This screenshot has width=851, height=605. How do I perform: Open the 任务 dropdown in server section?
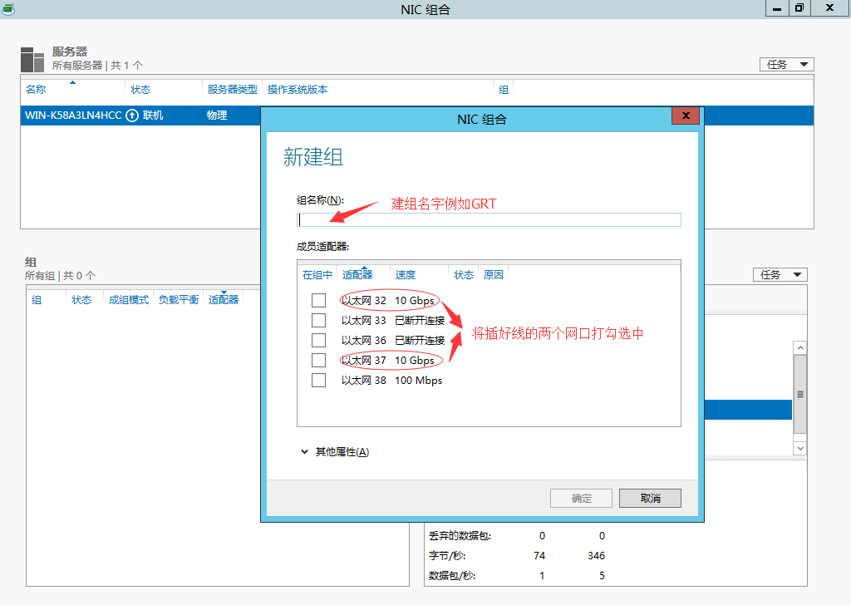coord(785,64)
